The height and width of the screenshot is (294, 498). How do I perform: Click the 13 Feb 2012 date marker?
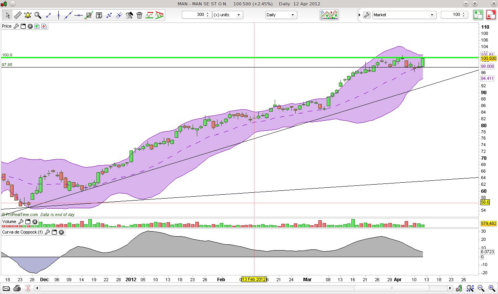(x=254, y=279)
